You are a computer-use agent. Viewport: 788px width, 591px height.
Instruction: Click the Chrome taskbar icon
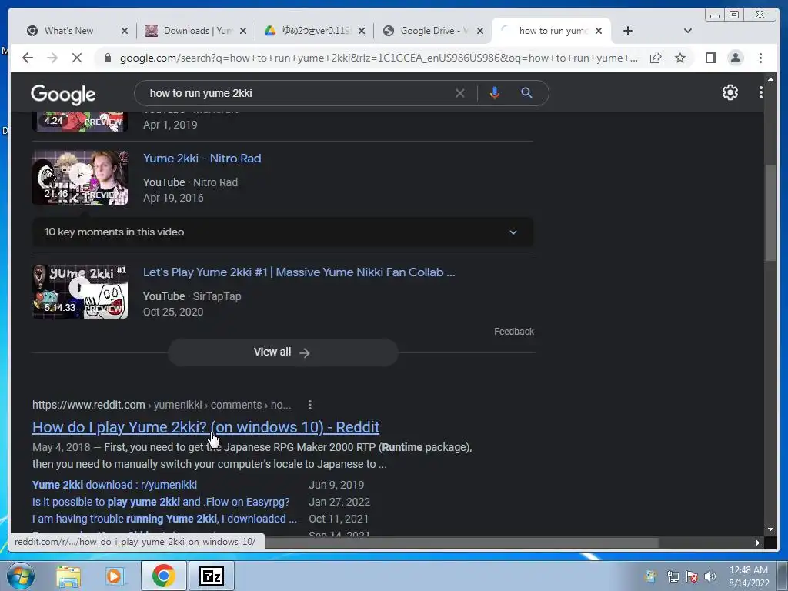pos(164,576)
